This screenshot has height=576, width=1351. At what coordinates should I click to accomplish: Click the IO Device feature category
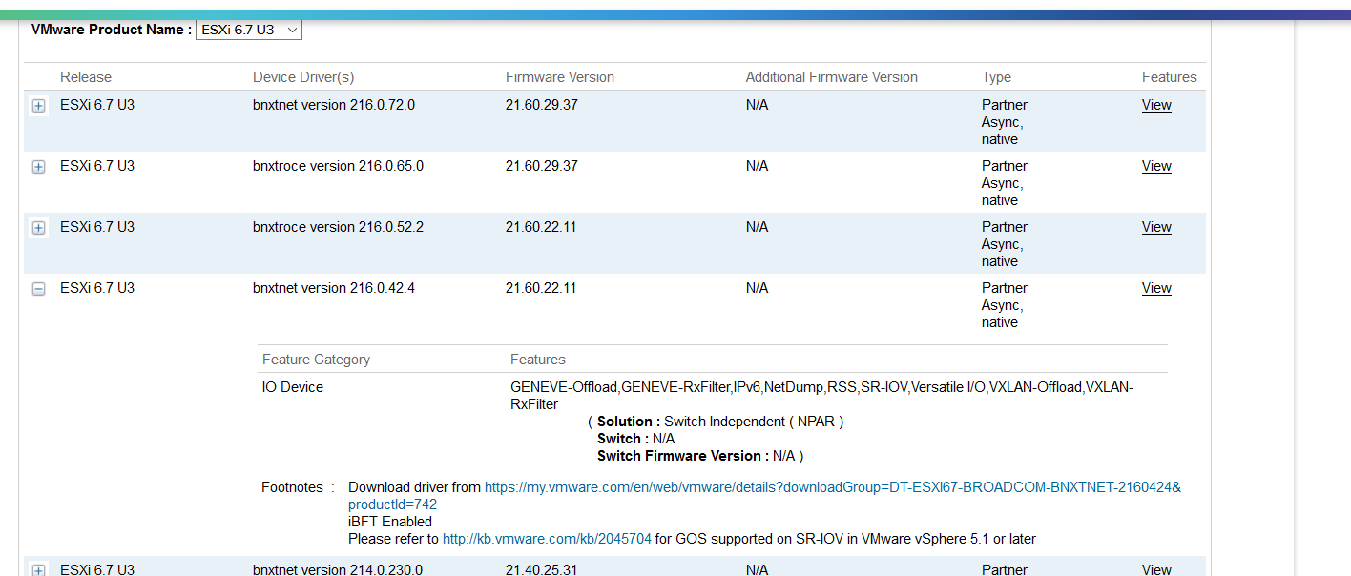tap(293, 387)
